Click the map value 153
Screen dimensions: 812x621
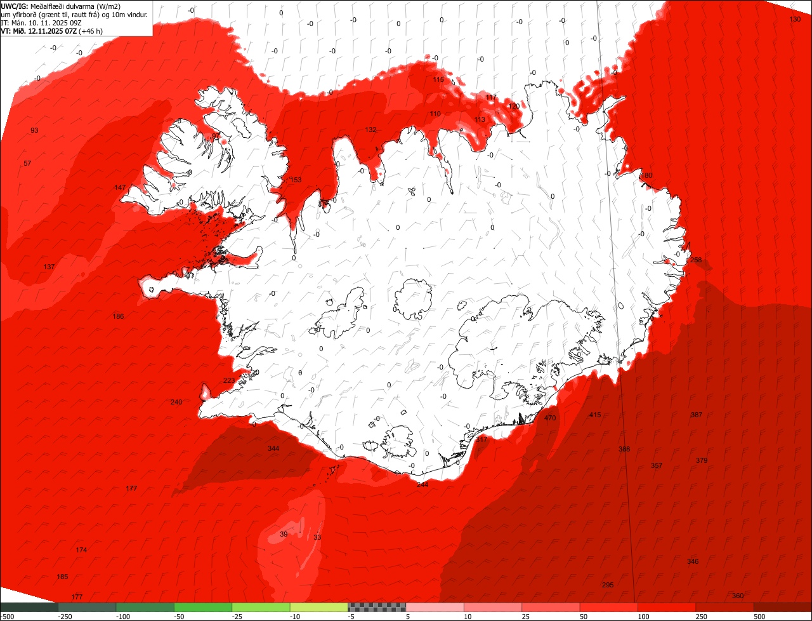click(x=296, y=180)
